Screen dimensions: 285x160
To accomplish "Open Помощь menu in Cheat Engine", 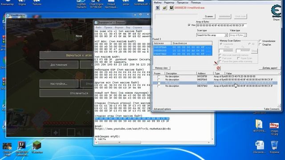I will pyautogui.click(x=196, y=3).
